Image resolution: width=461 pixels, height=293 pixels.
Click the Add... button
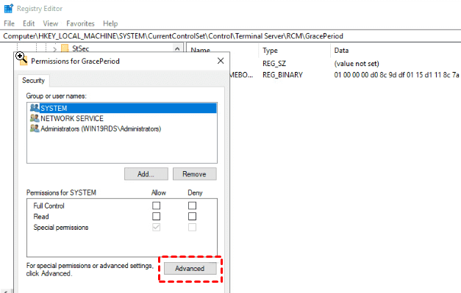146,174
